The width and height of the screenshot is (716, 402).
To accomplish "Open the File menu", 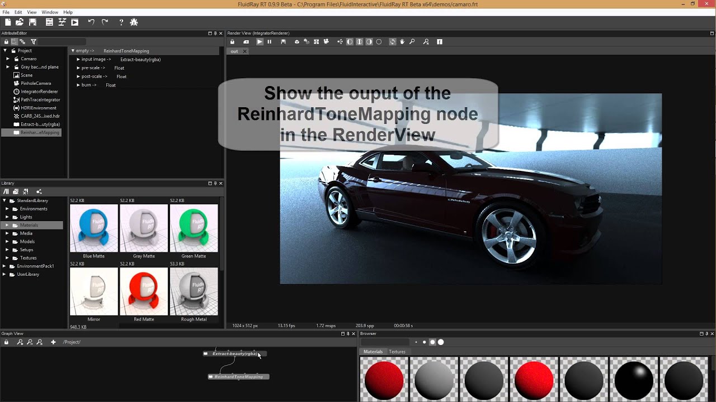I will coord(6,12).
